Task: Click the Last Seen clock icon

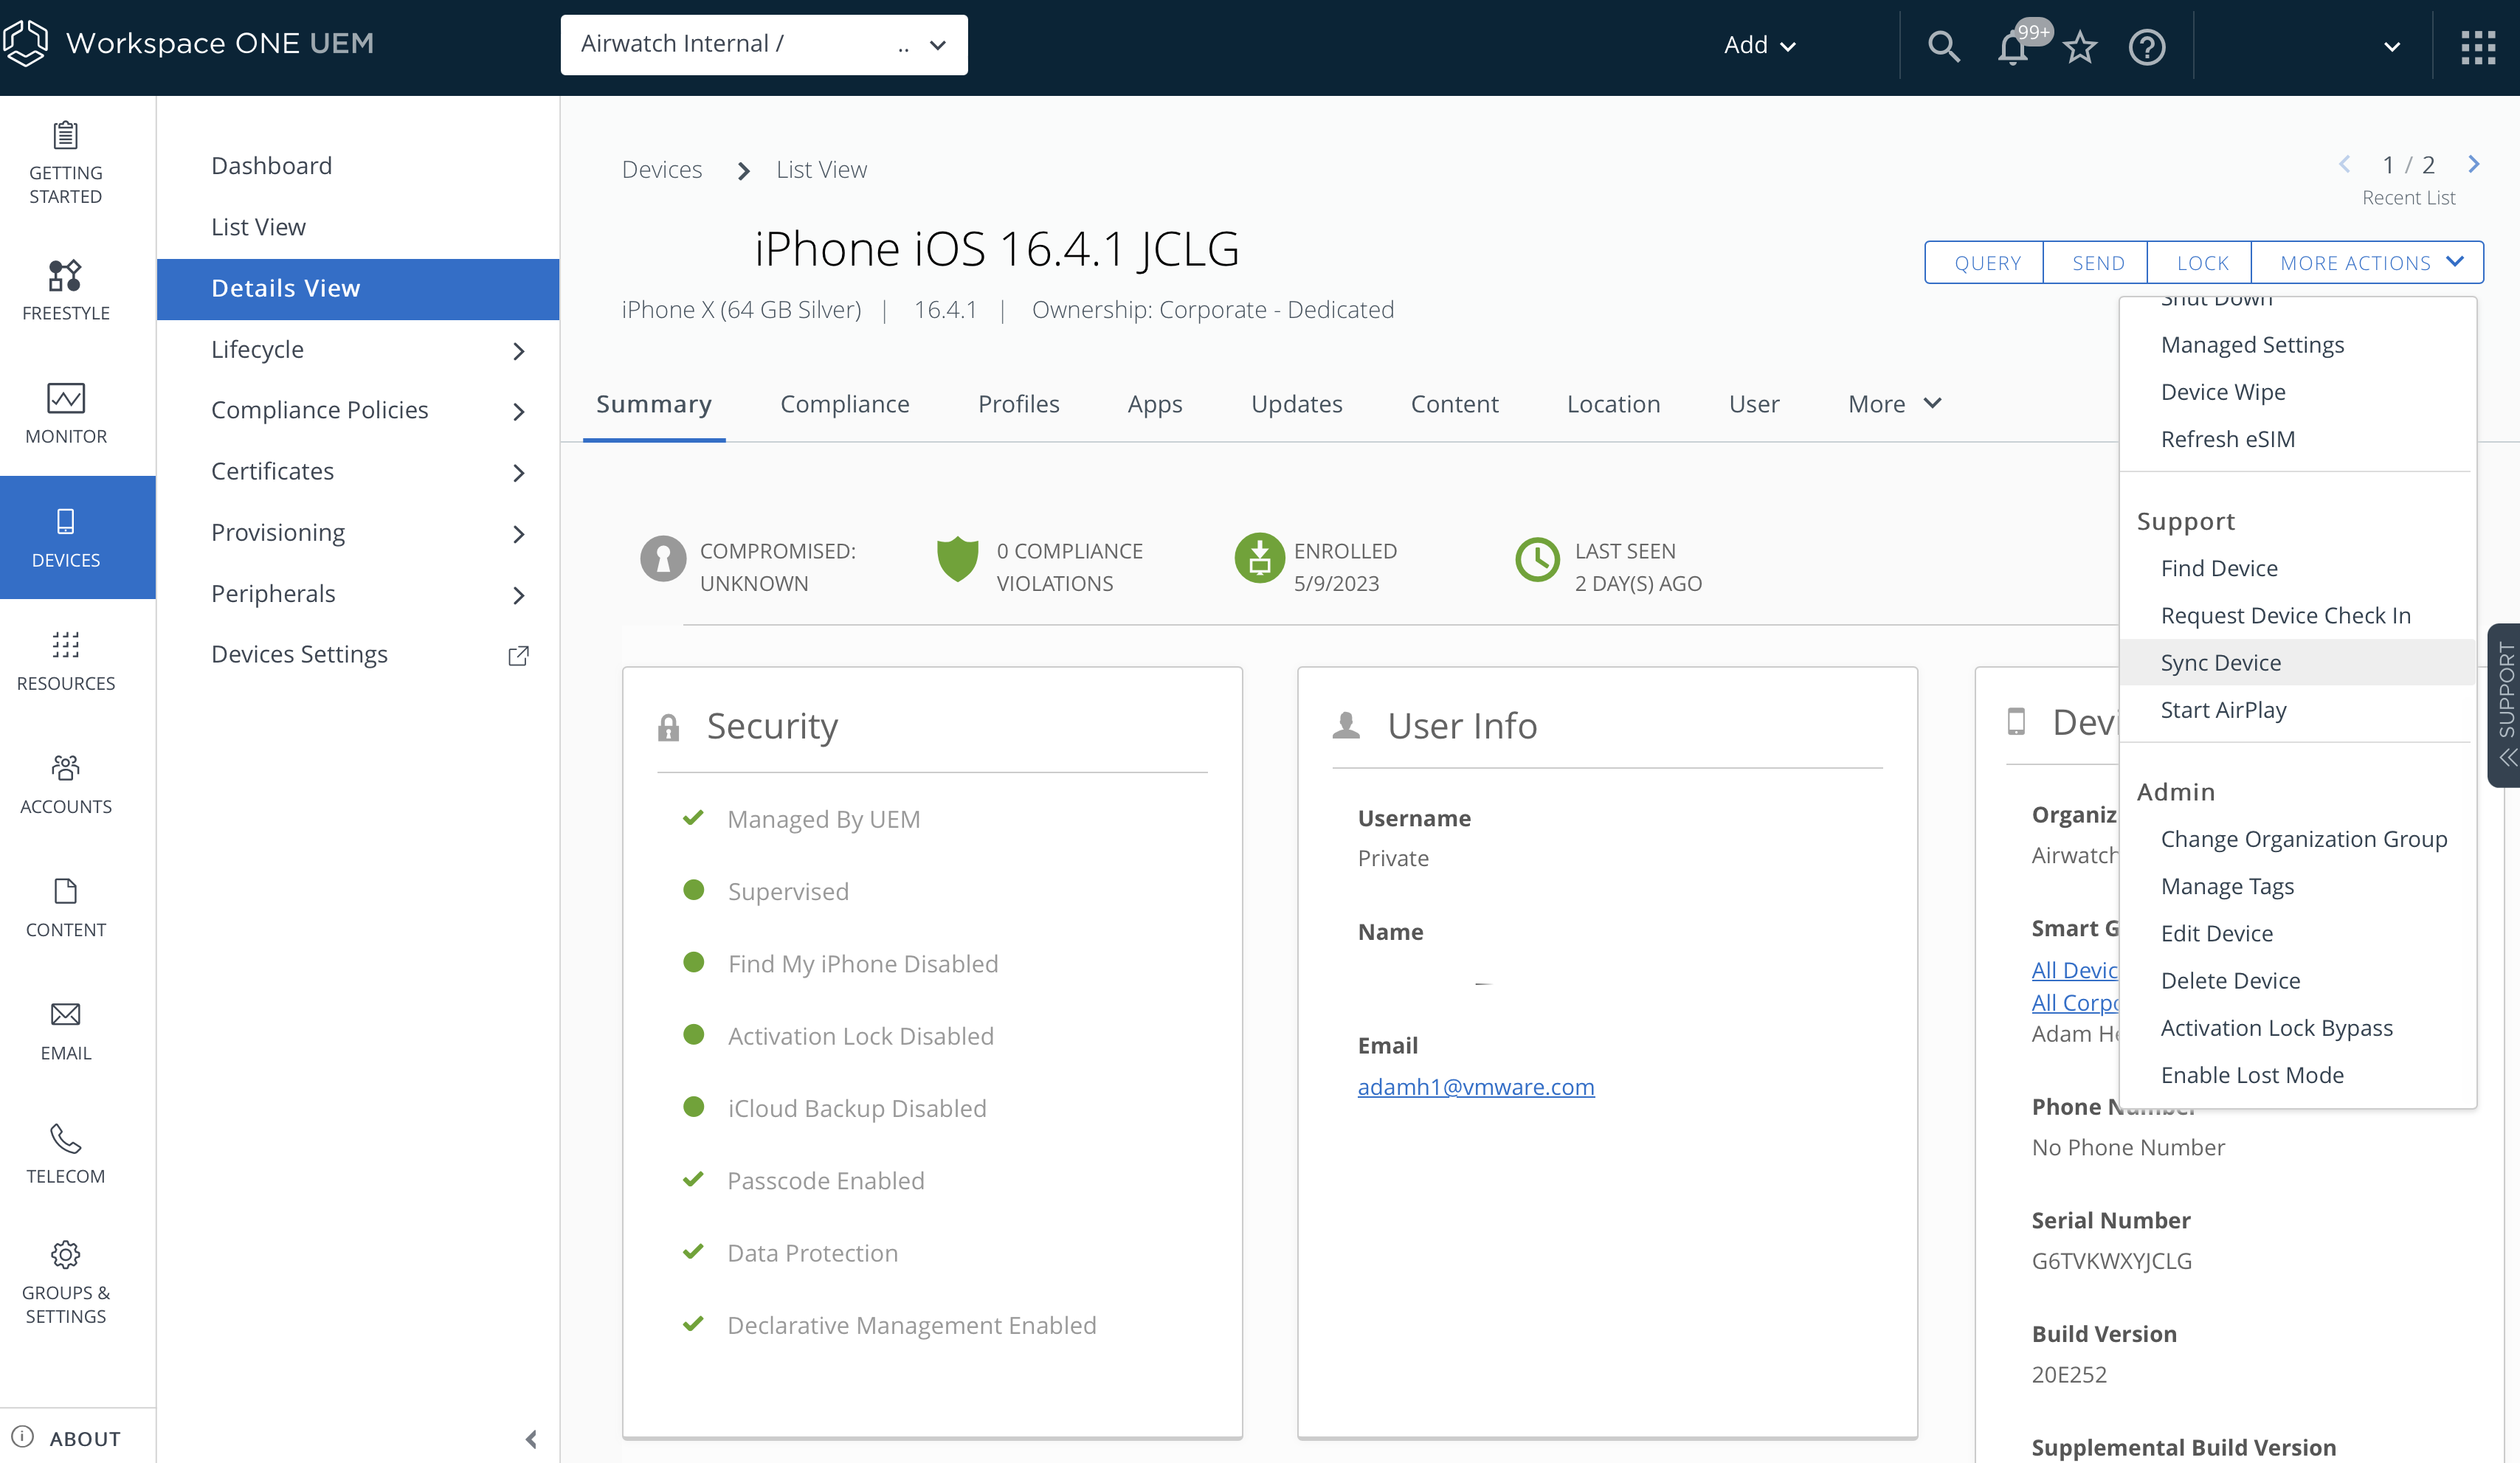Action: 1538,560
